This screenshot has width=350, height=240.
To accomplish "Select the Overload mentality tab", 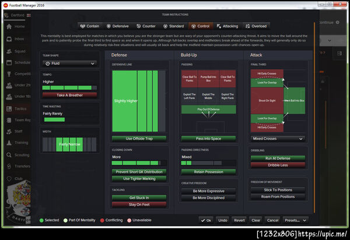I will pyautogui.click(x=256, y=26).
